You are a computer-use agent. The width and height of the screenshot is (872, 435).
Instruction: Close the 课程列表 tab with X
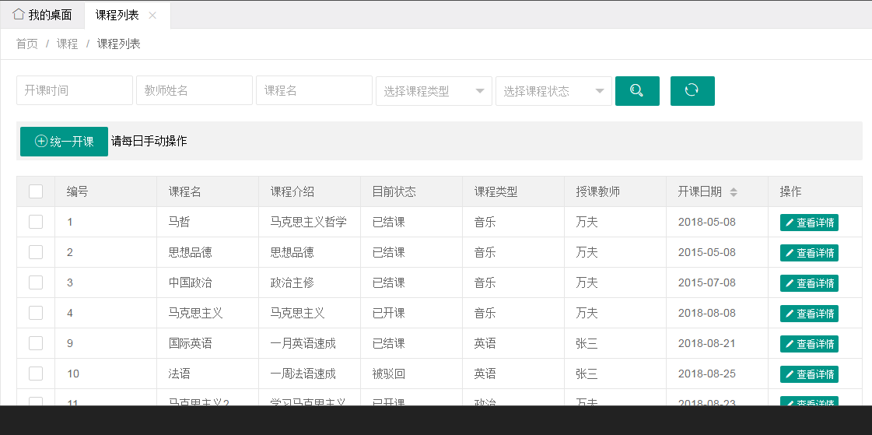[x=152, y=16]
